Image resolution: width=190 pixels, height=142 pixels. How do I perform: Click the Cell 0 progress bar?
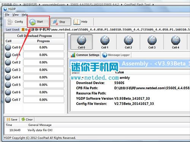pos(44,47)
